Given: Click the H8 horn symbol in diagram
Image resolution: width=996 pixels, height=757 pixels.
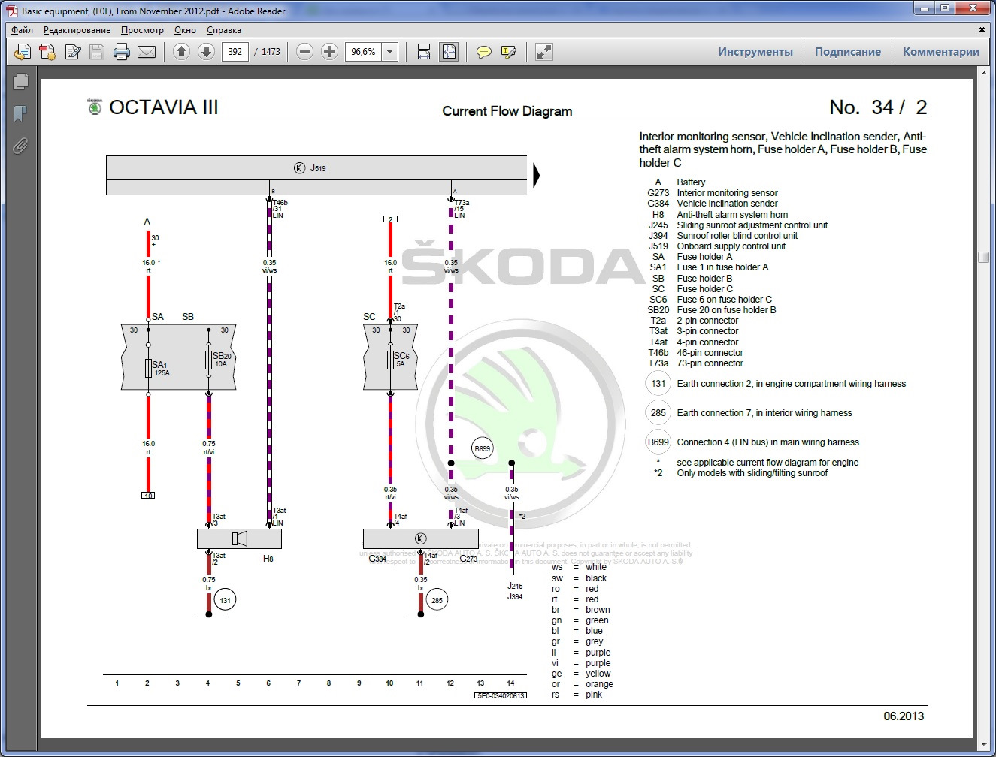Looking at the screenshot, I should pyautogui.click(x=240, y=538).
